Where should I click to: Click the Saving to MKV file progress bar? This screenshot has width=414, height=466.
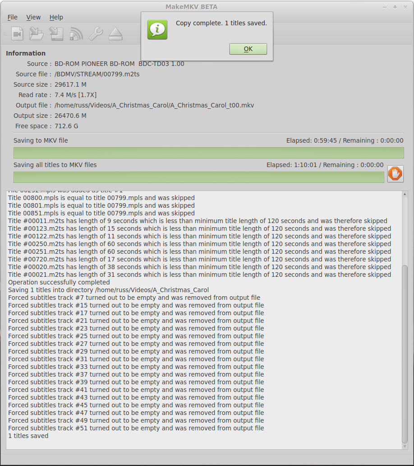pyautogui.click(x=209, y=153)
